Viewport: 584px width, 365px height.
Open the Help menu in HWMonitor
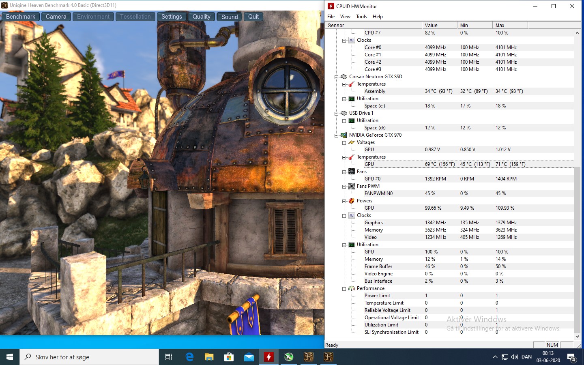click(378, 17)
